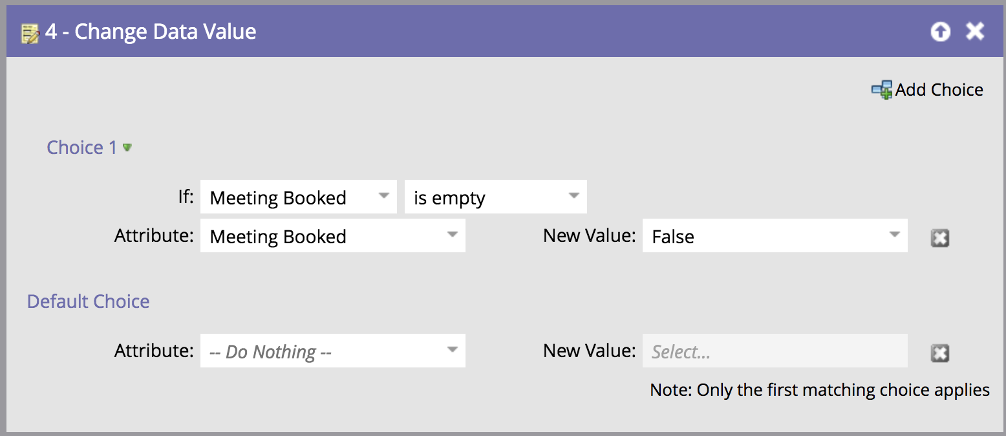
Task: Click the X icon on the Default Choice row
Action: (x=939, y=353)
